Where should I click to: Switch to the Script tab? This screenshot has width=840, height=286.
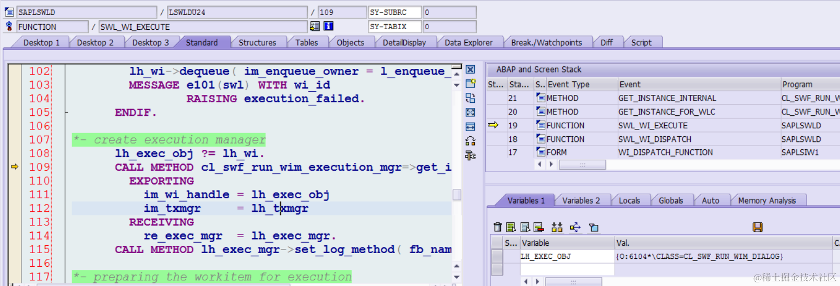click(x=641, y=43)
